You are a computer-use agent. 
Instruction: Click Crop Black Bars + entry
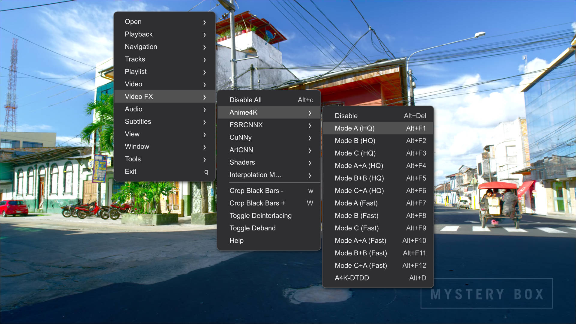[x=269, y=203]
